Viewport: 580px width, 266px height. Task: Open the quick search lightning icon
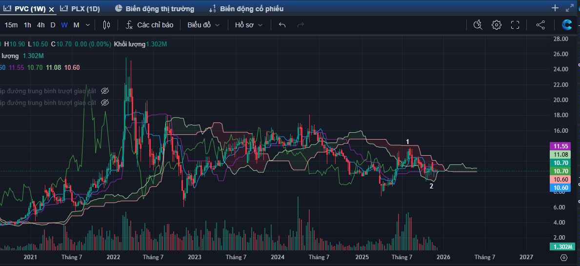pyautogui.click(x=478, y=25)
